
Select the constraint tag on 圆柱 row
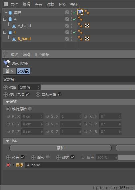(80, 12)
